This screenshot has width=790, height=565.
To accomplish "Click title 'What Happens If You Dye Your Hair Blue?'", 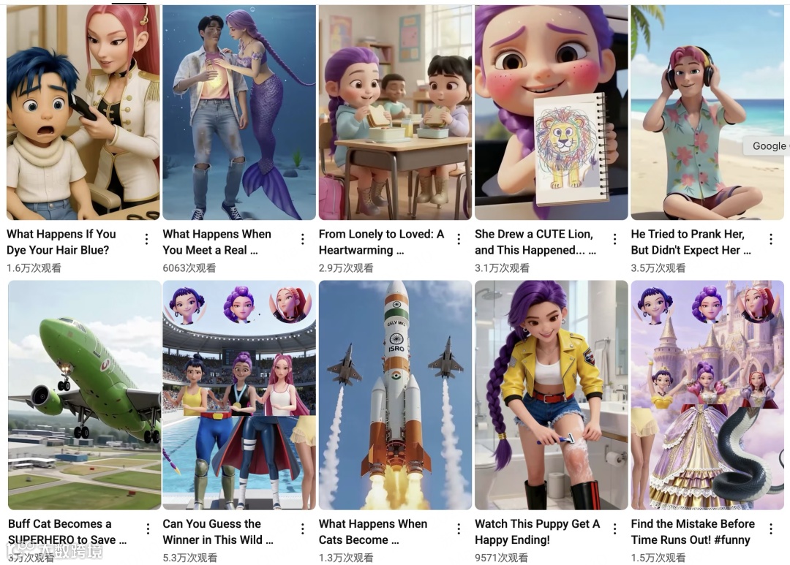I will click(61, 242).
